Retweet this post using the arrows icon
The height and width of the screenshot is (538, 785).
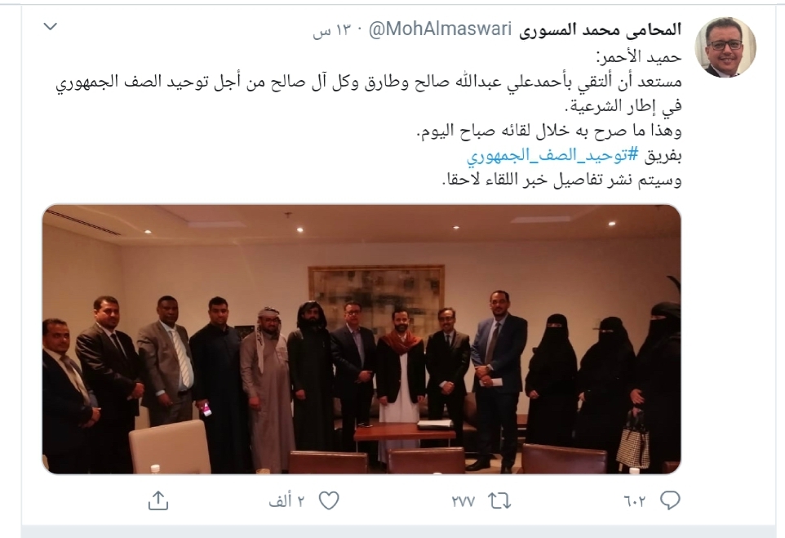tap(499, 501)
